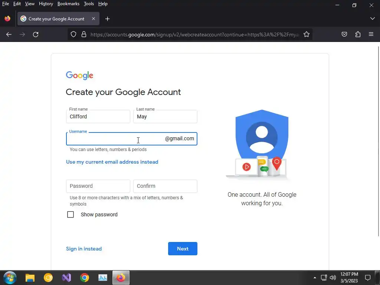
Task: Click the Sign in instead link
Action: click(84, 249)
